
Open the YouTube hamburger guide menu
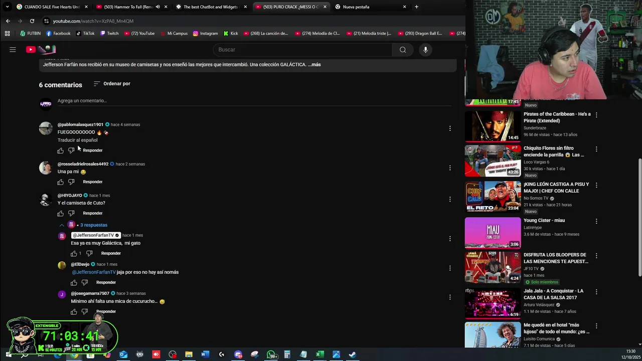pyautogui.click(x=13, y=49)
